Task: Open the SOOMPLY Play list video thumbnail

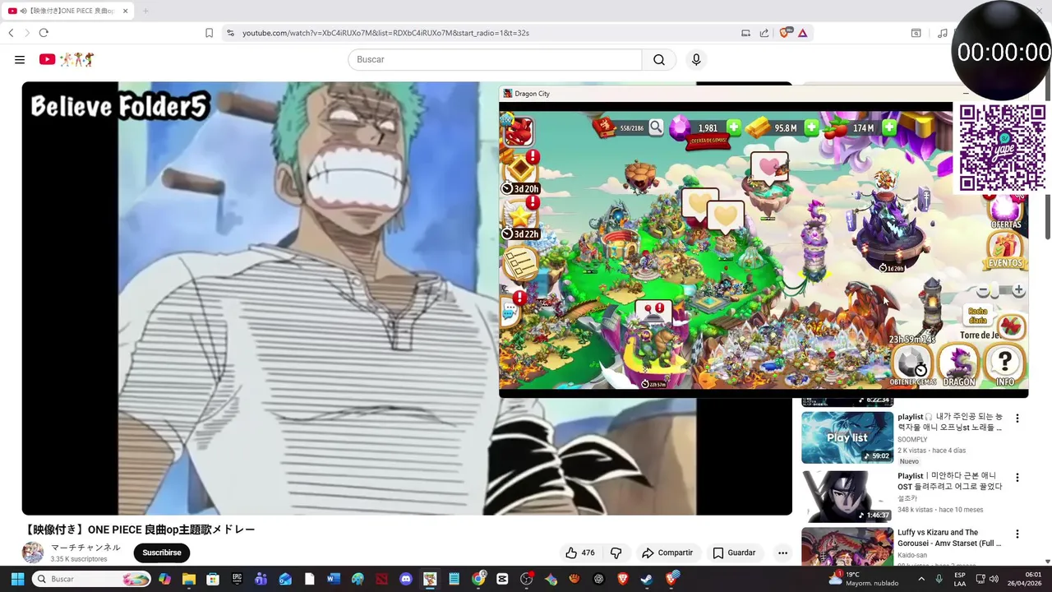Action: coord(847,437)
